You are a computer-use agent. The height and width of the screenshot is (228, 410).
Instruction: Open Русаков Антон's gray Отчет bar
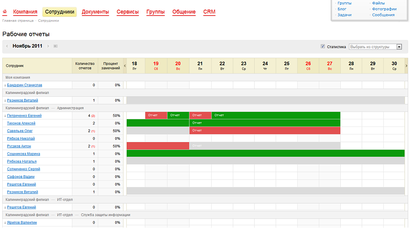coord(265,146)
